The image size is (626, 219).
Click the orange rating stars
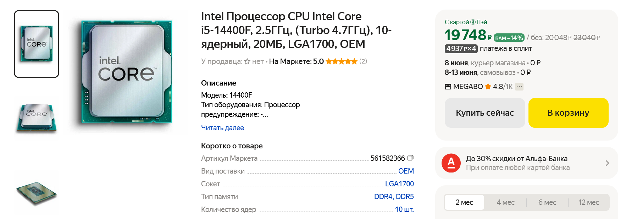coord(341,61)
